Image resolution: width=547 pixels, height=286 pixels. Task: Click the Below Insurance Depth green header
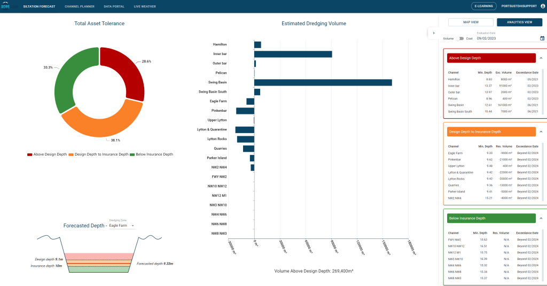pos(491,218)
